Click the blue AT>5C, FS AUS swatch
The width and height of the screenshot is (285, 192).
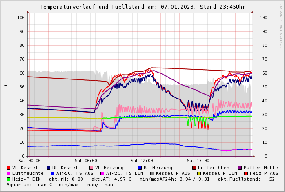[x=53, y=173]
